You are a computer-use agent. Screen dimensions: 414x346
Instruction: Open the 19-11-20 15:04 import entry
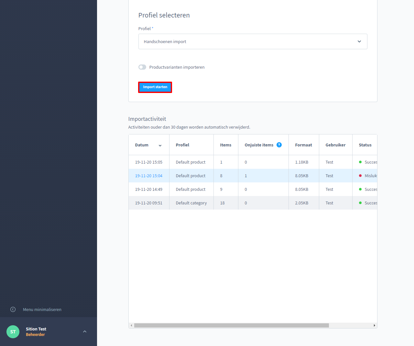tap(149, 176)
